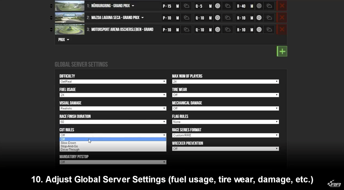
Task: Remove Motorsport Arena Oschersleben track entry
Action: pyautogui.click(x=282, y=30)
